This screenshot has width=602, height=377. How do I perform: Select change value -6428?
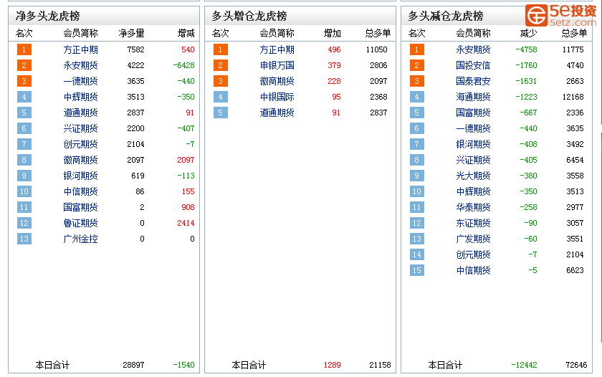pyautogui.click(x=183, y=65)
